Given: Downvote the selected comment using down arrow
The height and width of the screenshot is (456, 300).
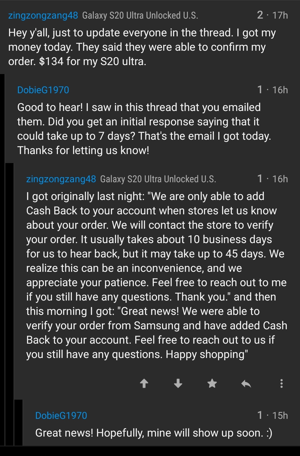Looking at the screenshot, I should [178, 383].
